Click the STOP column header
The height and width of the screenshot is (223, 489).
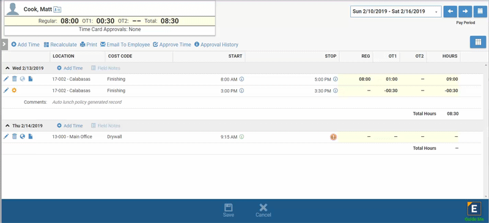(292, 56)
